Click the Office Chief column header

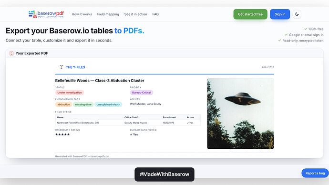coord(131,117)
